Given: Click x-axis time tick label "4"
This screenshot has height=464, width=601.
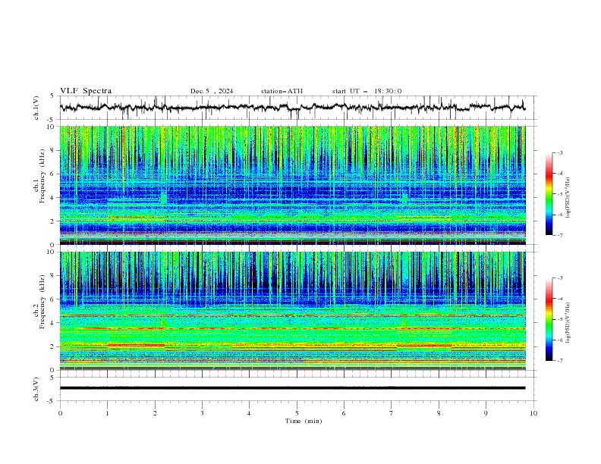Looking at the screenshot, I should click(x=249, y=413).
